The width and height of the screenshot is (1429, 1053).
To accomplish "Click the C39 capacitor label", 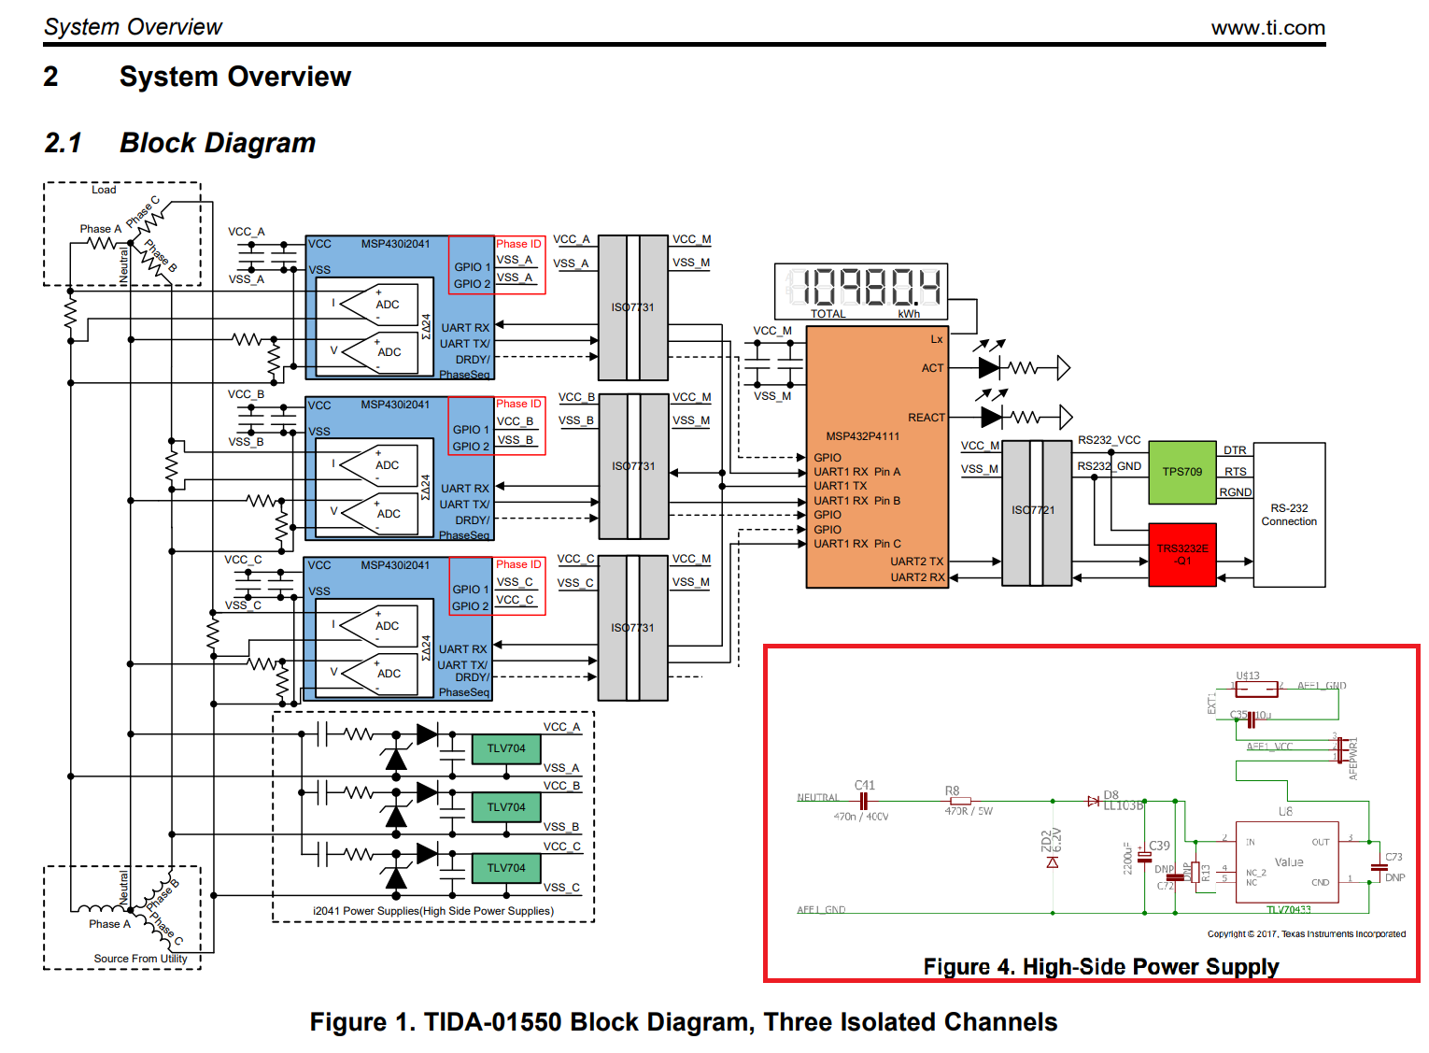I will pyautogui.click(x=1159, y=846).
